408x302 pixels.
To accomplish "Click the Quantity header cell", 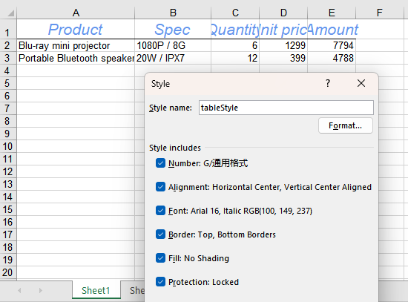I will tap(235, 29).
